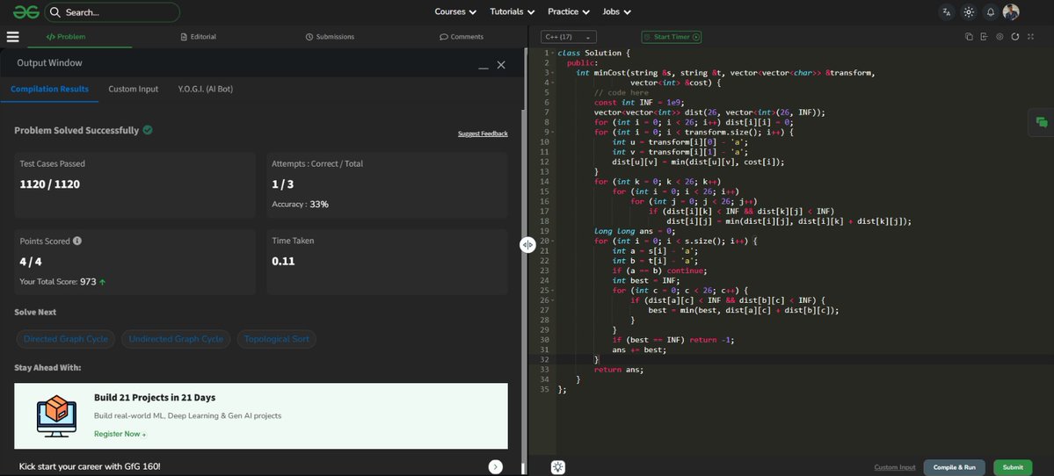Select the Custom Input tab
This screenshot has height=476, width=1054.
click(133, 89)
